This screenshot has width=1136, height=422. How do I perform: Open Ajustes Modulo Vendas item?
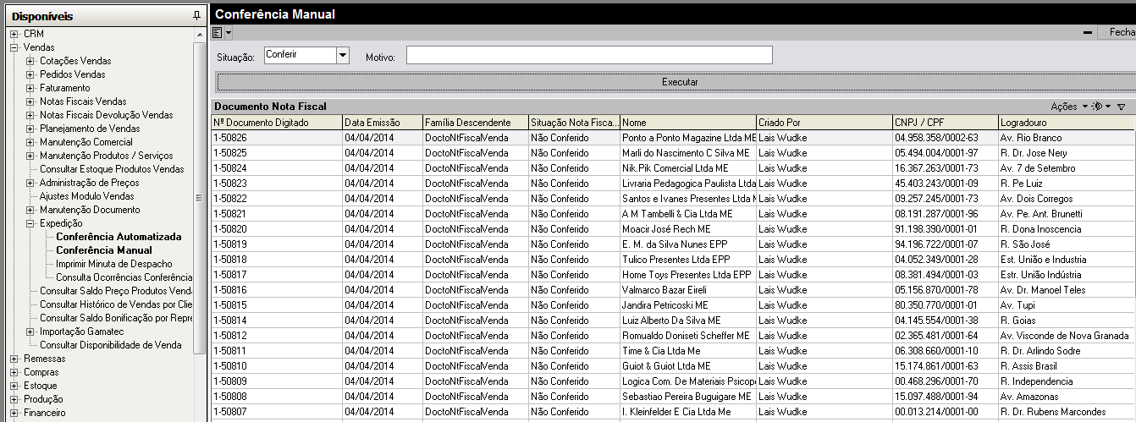pyautogui.click(x=86, y=196)
